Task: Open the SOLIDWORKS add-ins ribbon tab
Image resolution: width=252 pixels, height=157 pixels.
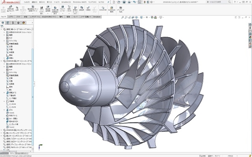Action: coord(49,17)
